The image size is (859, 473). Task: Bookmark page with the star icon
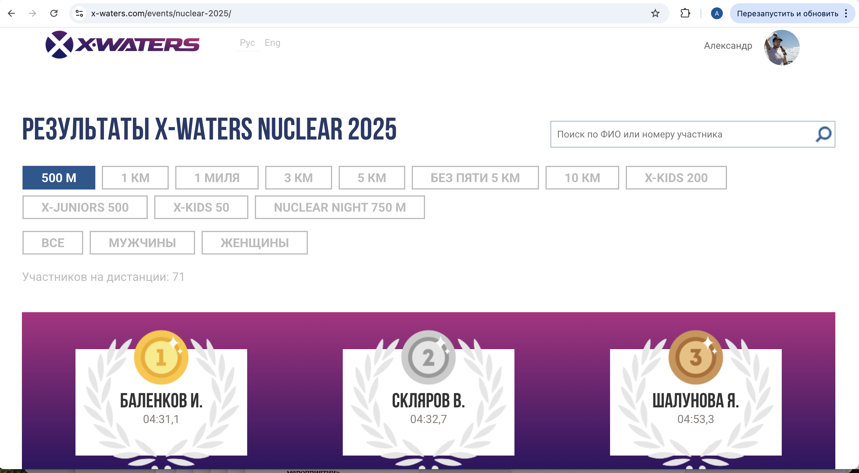(655, 13)
